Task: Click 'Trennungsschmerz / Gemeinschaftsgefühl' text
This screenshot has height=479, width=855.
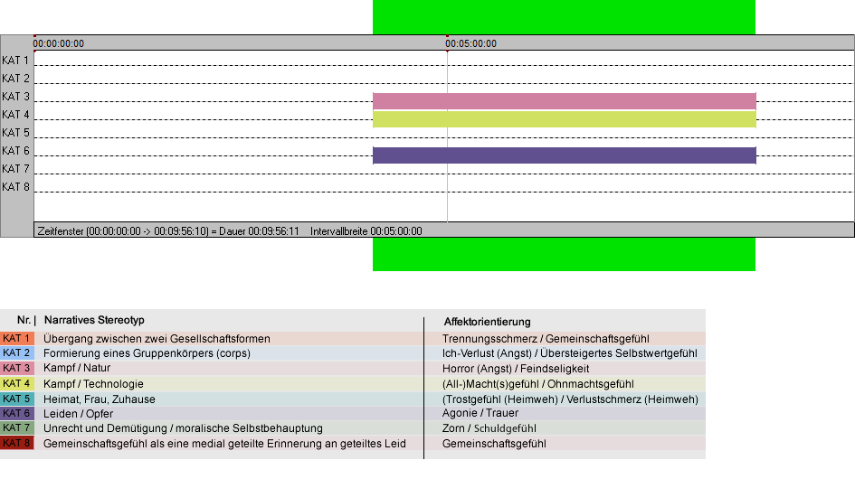Action: (x=546, y=339)
